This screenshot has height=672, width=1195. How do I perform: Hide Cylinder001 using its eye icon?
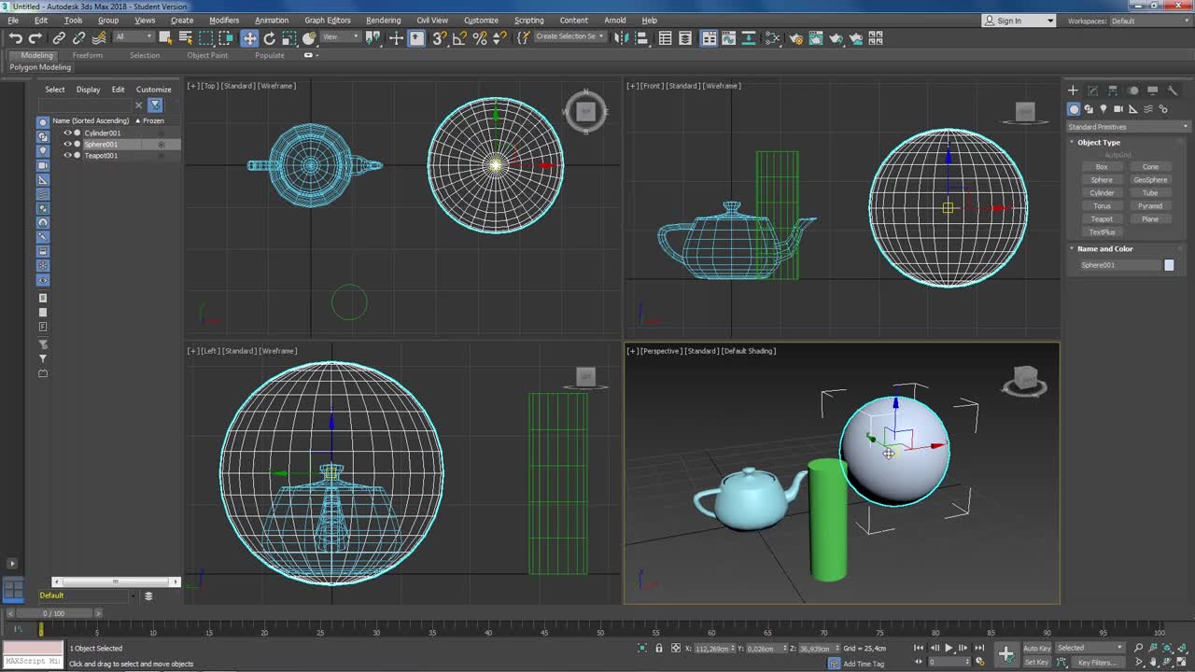pos(67,133)
